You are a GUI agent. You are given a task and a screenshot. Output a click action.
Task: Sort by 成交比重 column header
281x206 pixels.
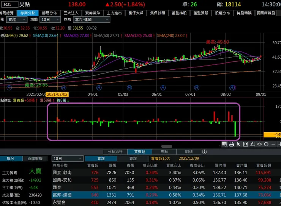tap(150, 165)
